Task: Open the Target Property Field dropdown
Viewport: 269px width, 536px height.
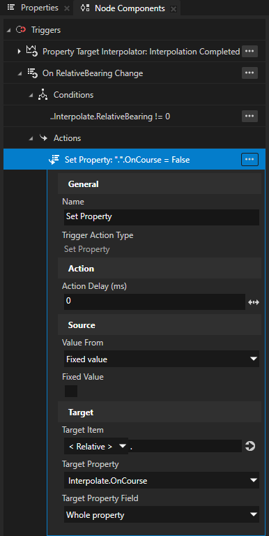Action: [162, 514]
